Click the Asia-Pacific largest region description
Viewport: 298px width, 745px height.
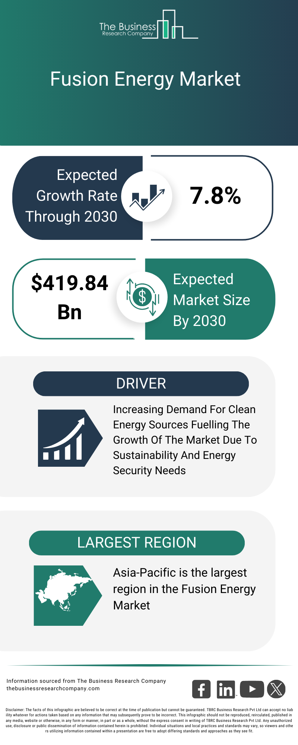coord(184,589)
